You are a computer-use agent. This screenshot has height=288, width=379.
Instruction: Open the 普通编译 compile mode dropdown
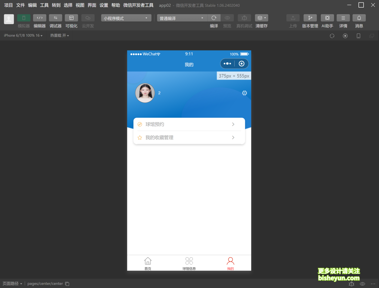(181, 18)
